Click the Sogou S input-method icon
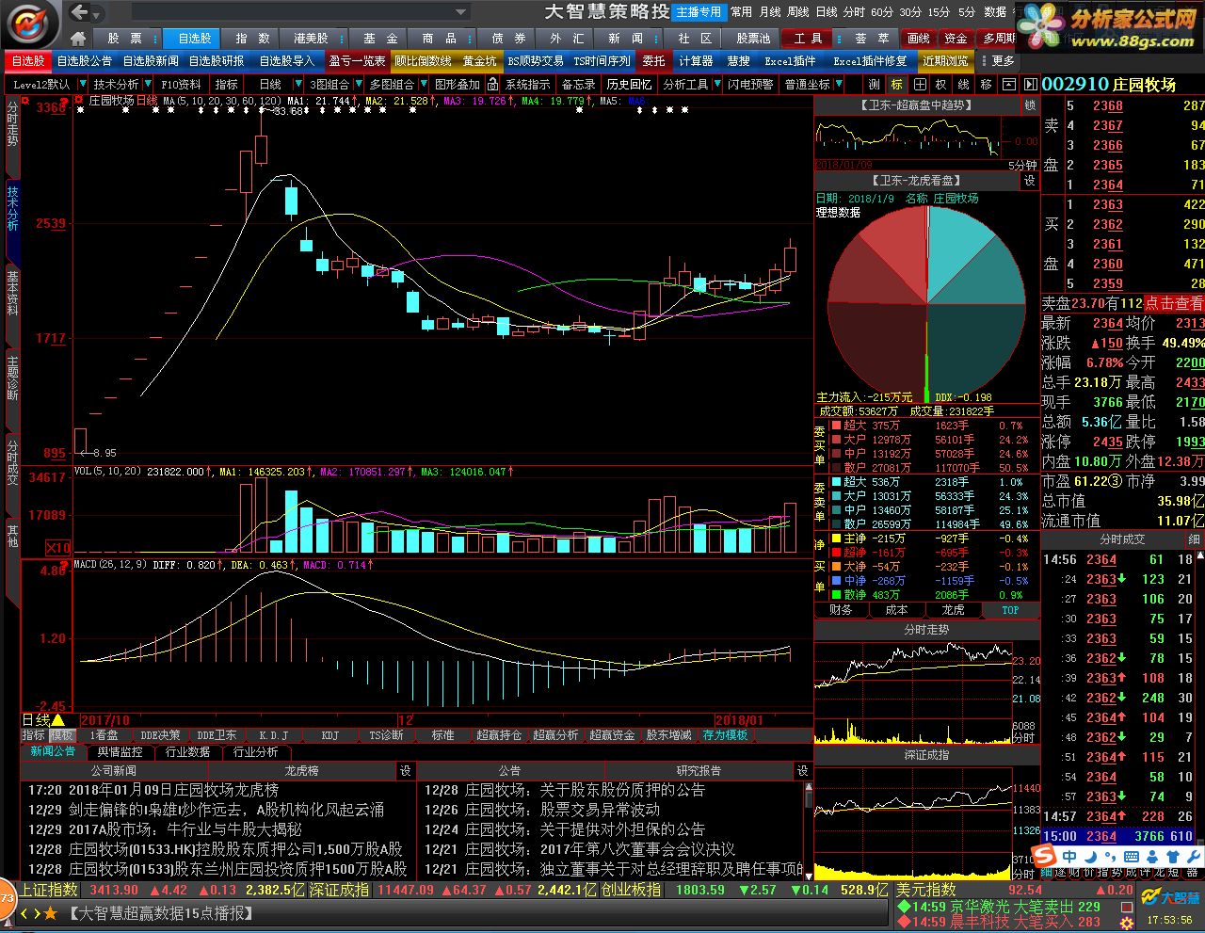 pyautogui.click(x=1044, y=856)
